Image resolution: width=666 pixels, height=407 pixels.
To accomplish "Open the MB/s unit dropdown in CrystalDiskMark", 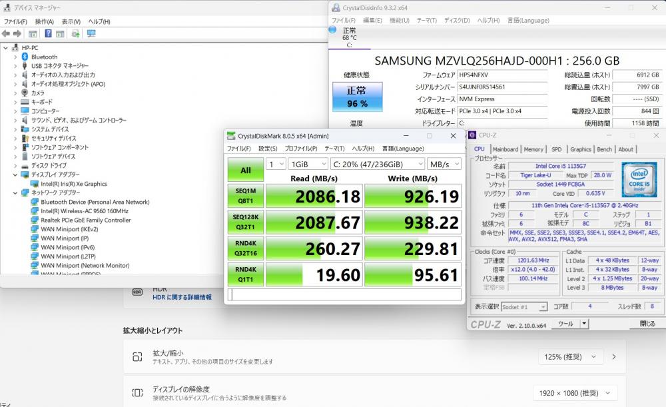I will (444, 164).
